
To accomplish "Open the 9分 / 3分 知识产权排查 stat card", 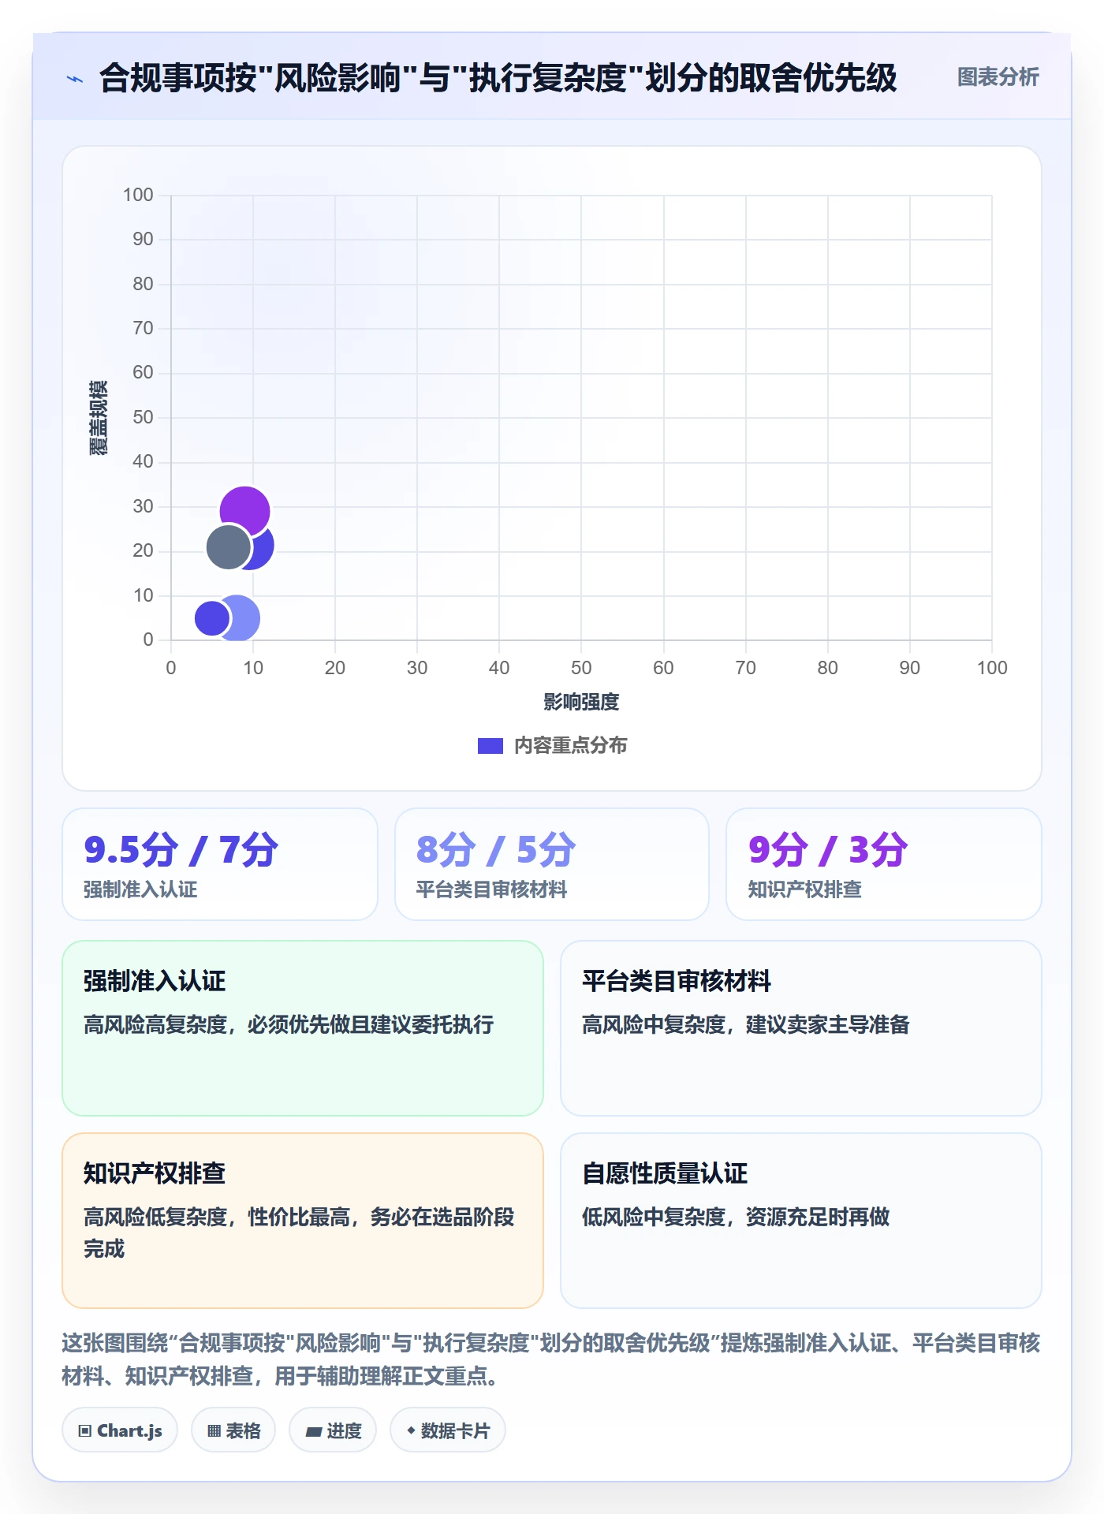I will (x=884, y=864).
